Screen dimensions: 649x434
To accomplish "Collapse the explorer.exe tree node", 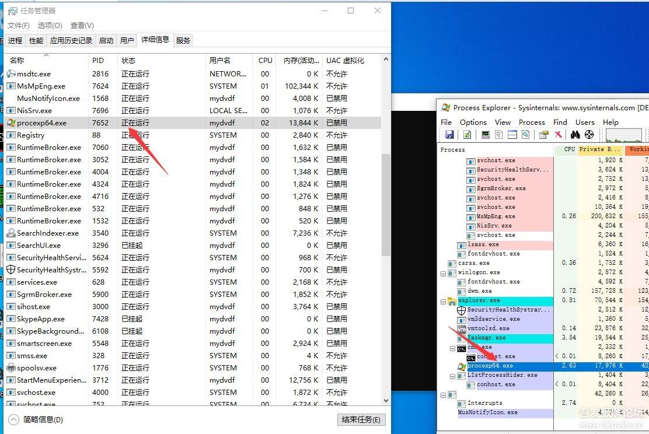I will click(x=444, y=302).
